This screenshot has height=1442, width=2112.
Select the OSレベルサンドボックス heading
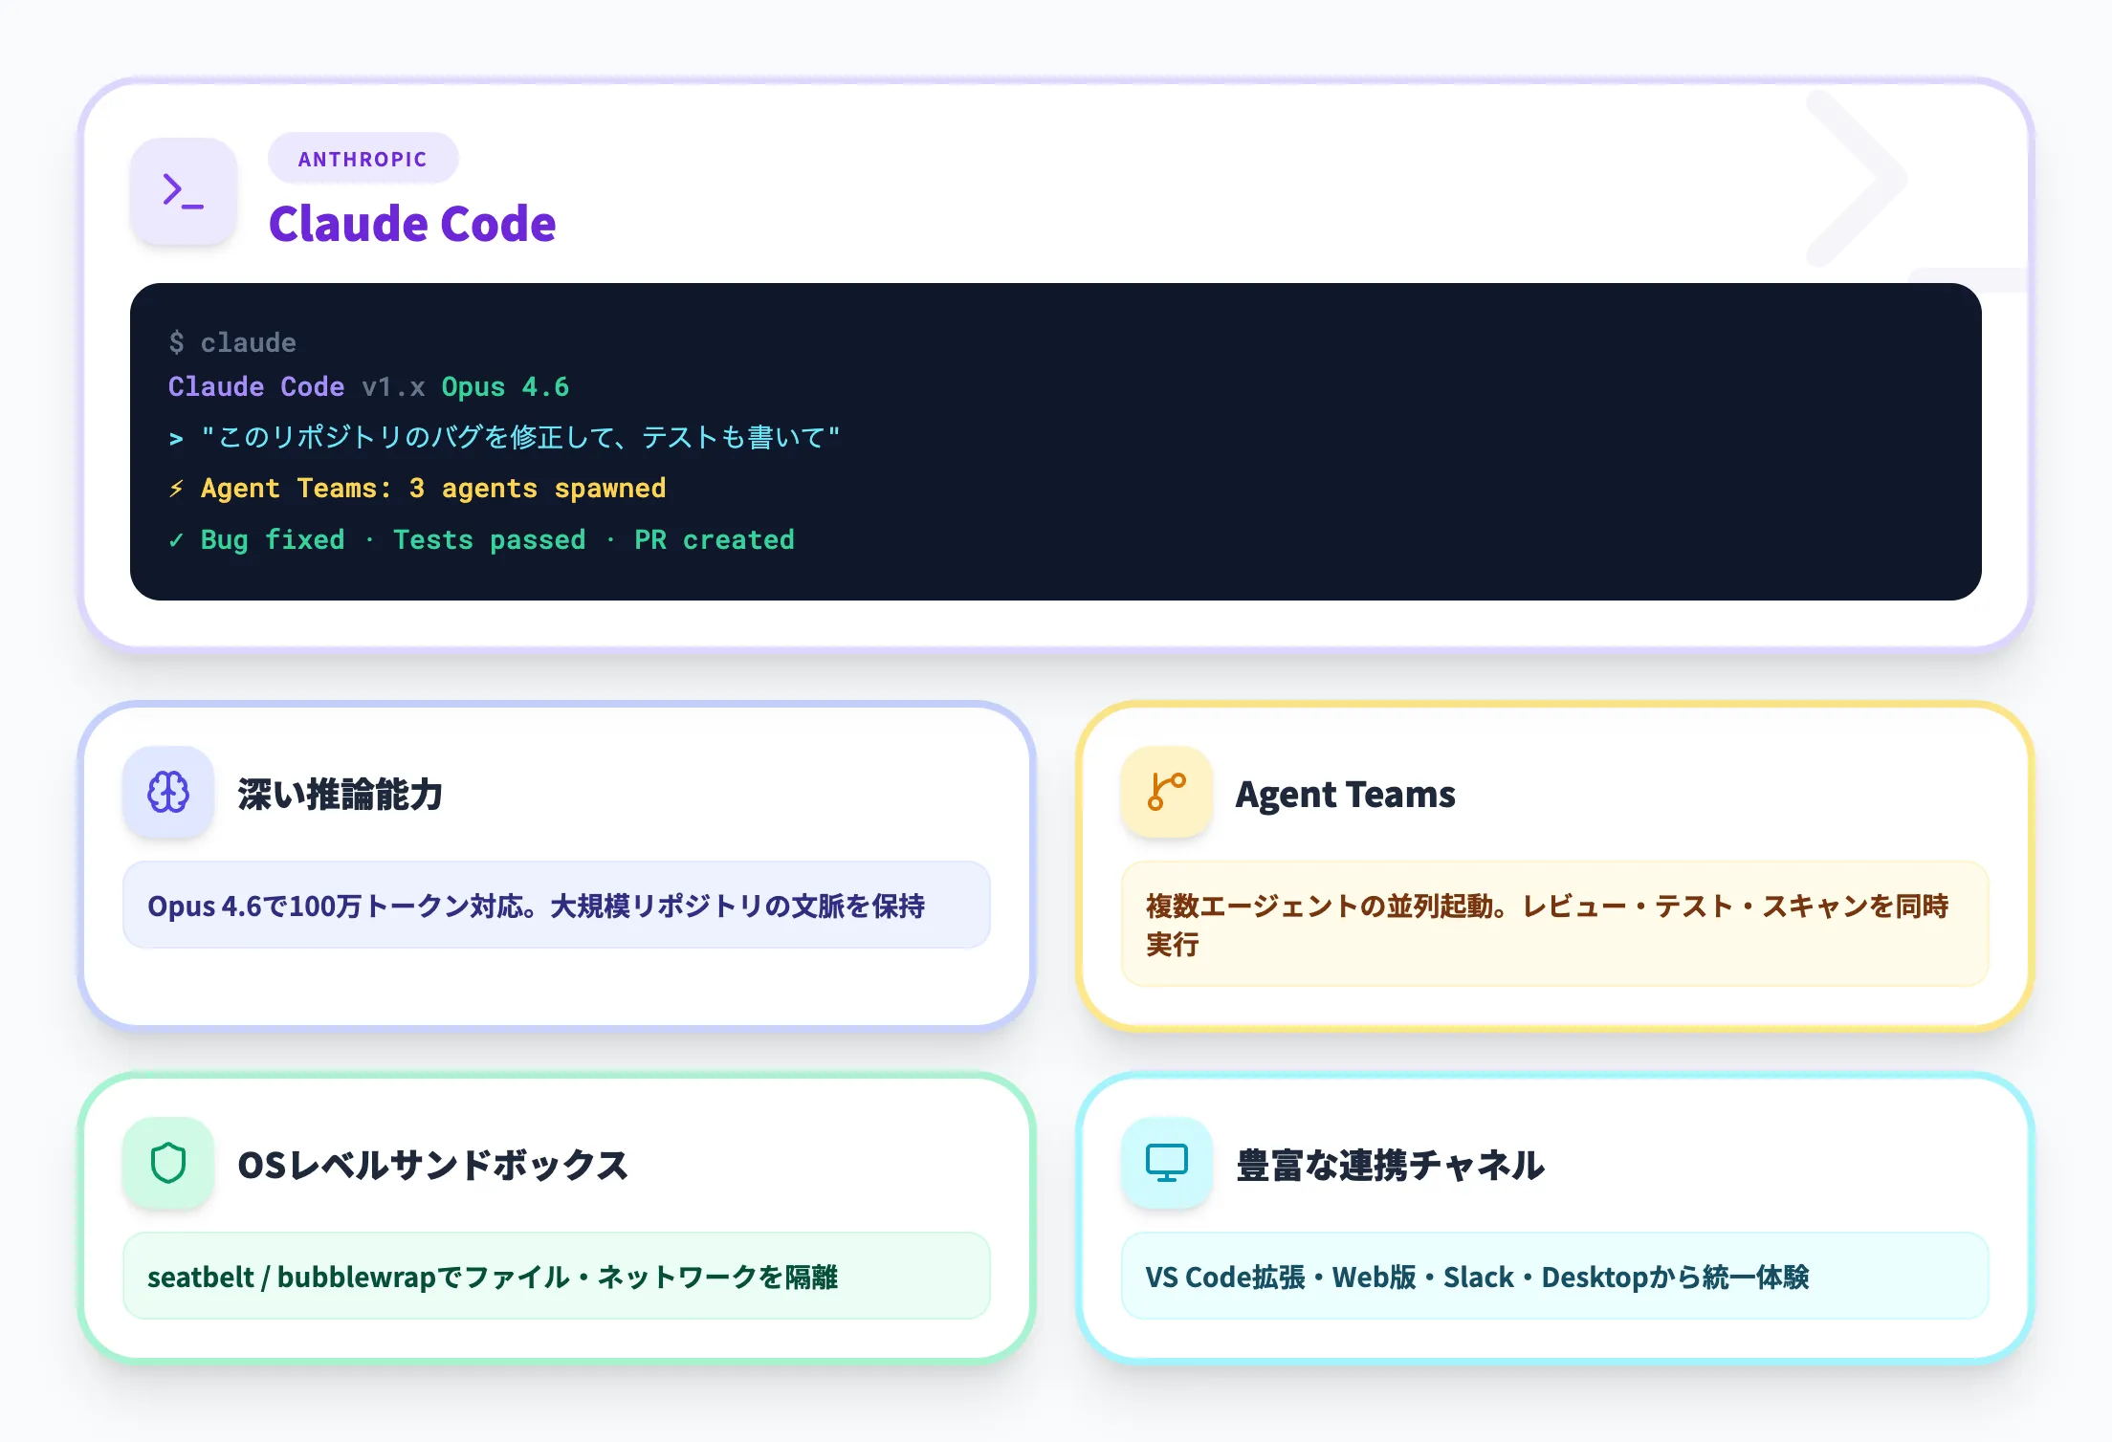coord(432,1166)
